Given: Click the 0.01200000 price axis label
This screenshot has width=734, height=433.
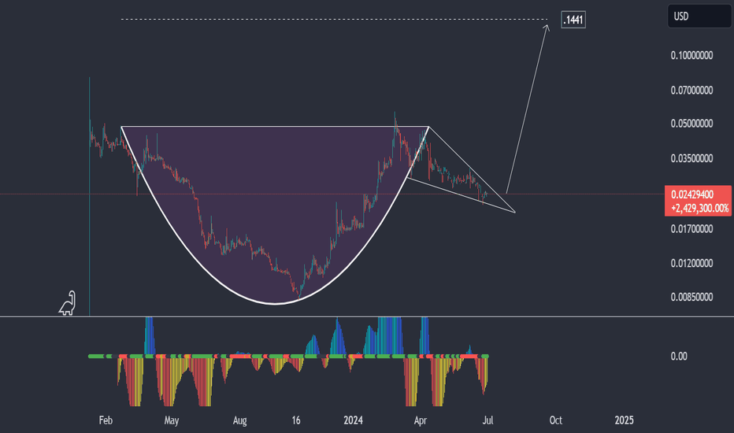Looking at the screenshot, I should [x=691, y=263].
